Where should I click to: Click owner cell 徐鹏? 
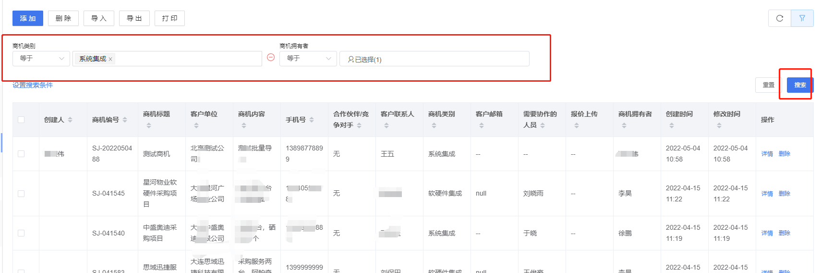click(625, 233)
